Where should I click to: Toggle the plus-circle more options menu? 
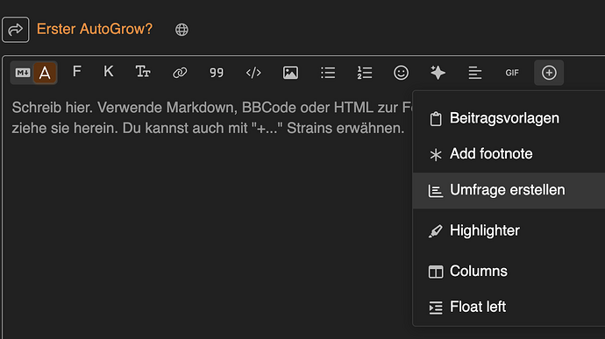point(549,73)
